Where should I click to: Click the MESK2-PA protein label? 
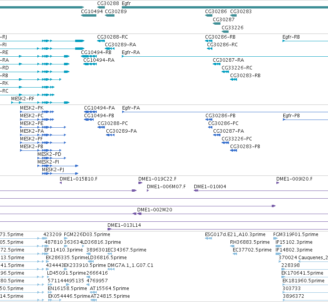[x=32, y=131]
